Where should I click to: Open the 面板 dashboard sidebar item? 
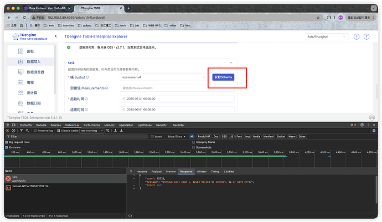click(30, 51)
